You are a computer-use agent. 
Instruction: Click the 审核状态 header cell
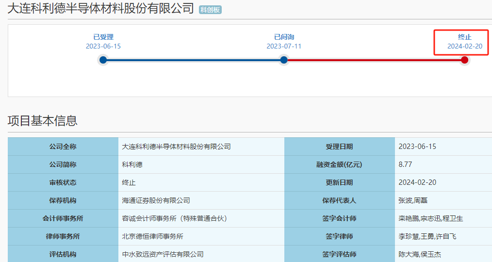63,182
